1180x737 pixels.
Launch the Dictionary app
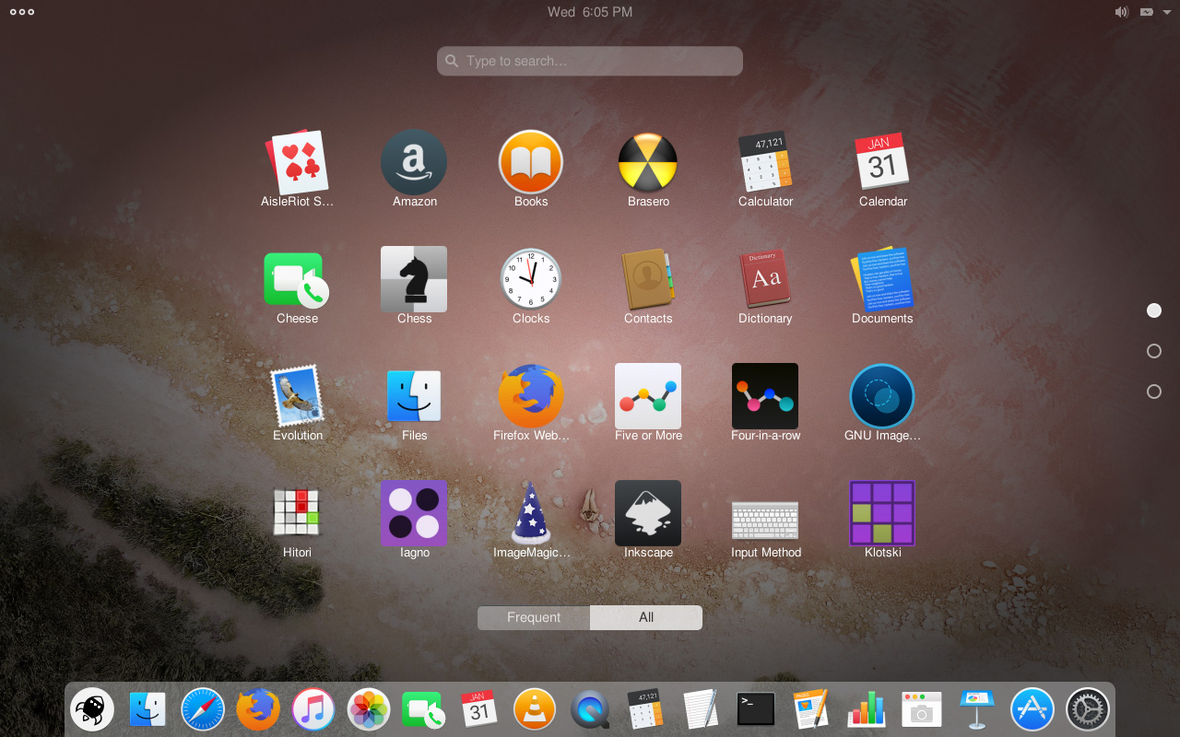point(765,279)
